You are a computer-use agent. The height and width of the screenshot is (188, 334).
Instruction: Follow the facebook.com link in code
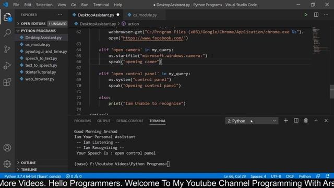click(x=153, y=38)
